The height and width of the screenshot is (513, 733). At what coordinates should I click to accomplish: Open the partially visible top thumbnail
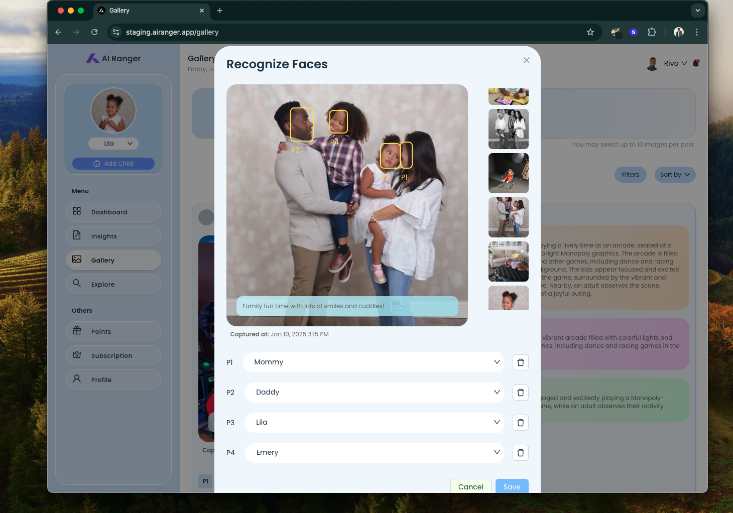508,96
